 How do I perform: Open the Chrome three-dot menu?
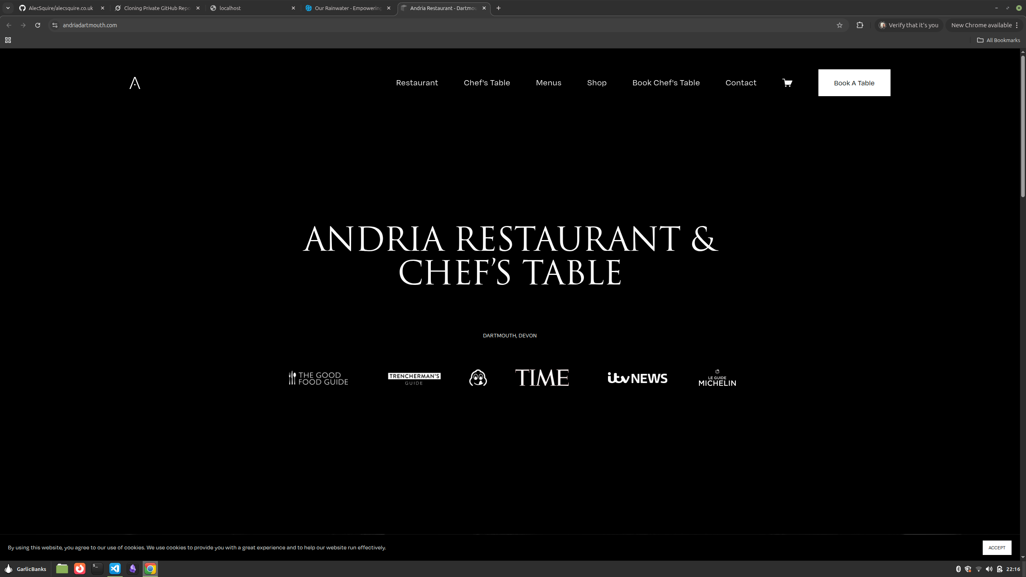coord(1017,25)
